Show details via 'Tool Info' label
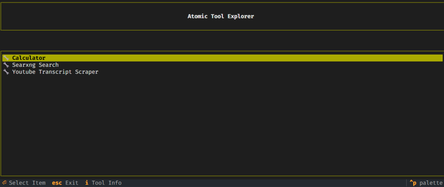Screen dimensions: 444x187 pyautogui.click(x=106, y=183)
